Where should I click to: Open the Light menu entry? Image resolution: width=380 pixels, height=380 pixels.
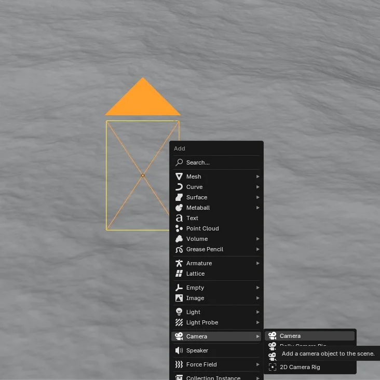pos(216,312)
